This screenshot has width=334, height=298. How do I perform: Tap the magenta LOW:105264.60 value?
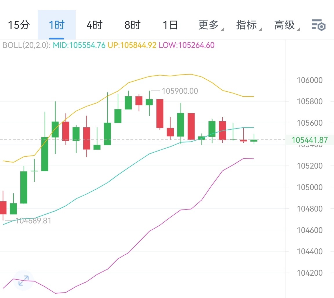coord(186,45)
